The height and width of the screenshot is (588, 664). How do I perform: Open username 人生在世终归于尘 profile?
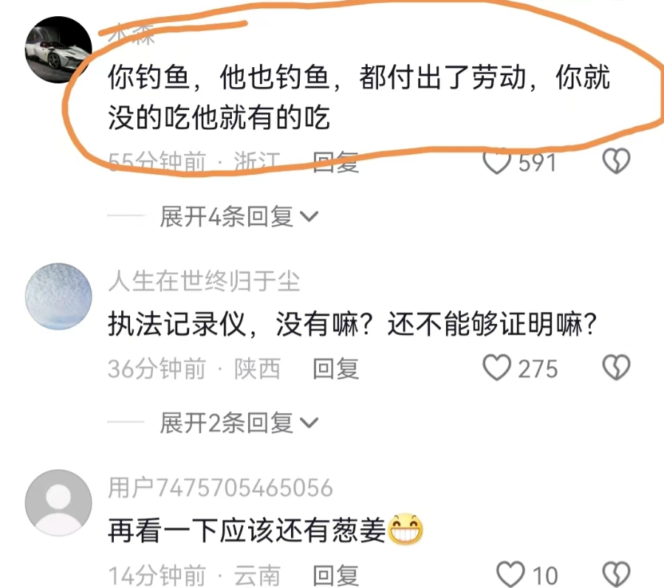coord(204,281)
